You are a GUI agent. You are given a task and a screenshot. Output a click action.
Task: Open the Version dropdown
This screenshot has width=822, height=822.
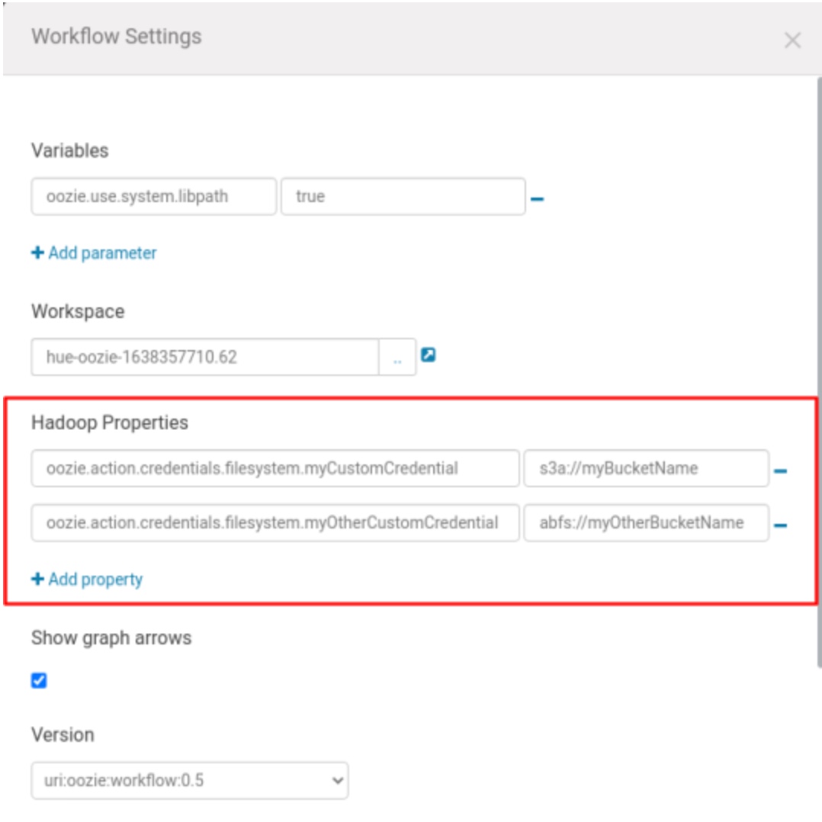click(x=189, y=780)
